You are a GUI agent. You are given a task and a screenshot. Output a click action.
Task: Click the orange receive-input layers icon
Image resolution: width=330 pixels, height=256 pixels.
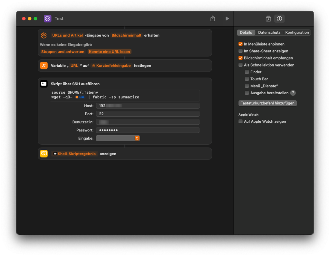click(44, 35)
